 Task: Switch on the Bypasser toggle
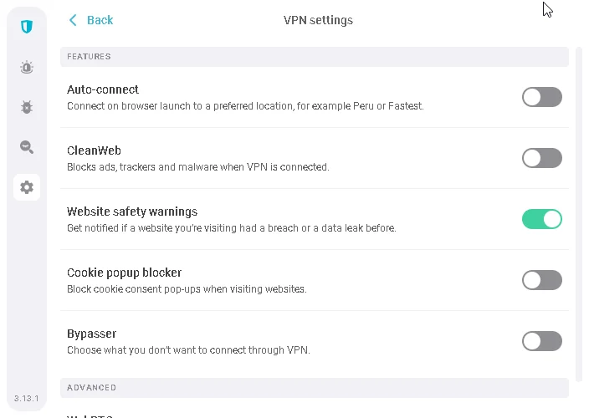click(x=541, y=341)
